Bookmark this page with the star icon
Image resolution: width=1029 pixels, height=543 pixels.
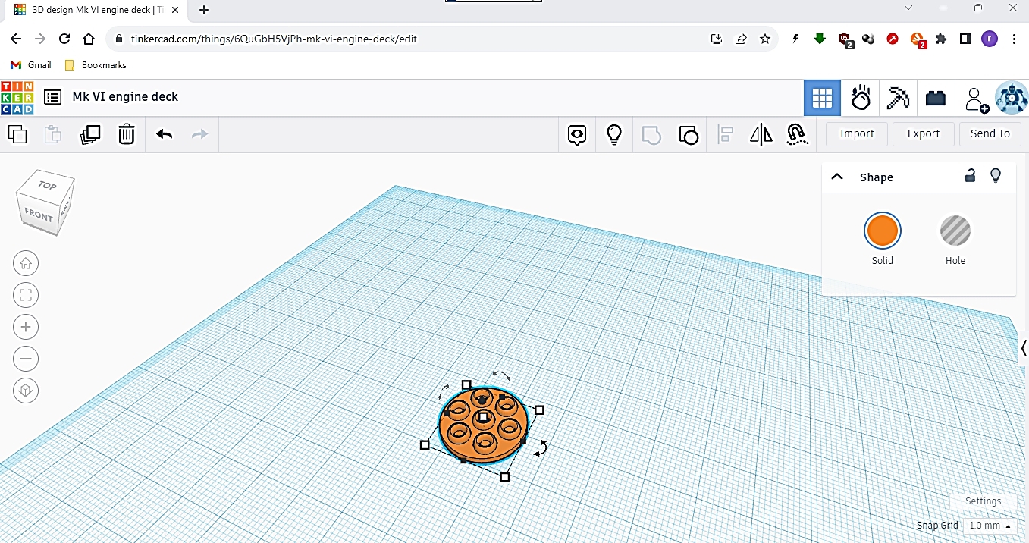tap(765, 39)
